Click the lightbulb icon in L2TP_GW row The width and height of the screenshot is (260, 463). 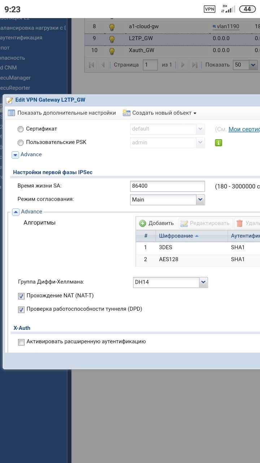[x=112, y=39]
